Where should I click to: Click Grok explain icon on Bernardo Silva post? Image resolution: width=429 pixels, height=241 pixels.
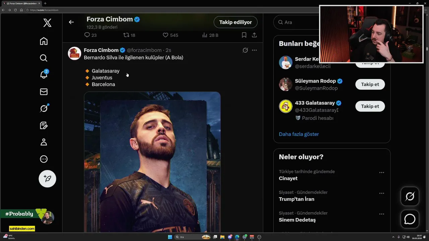[x=245, y=50]
